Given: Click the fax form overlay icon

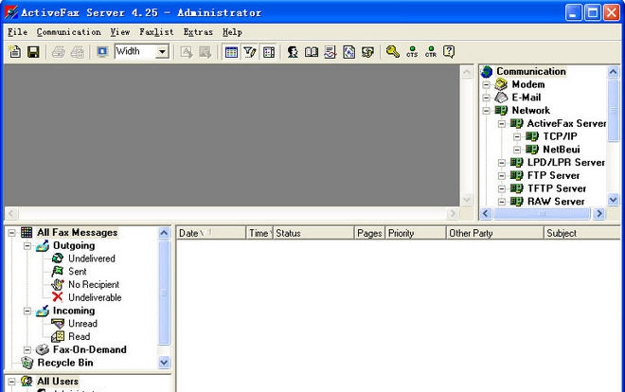Looking at the screenshot, I should (x=348, y=52).
